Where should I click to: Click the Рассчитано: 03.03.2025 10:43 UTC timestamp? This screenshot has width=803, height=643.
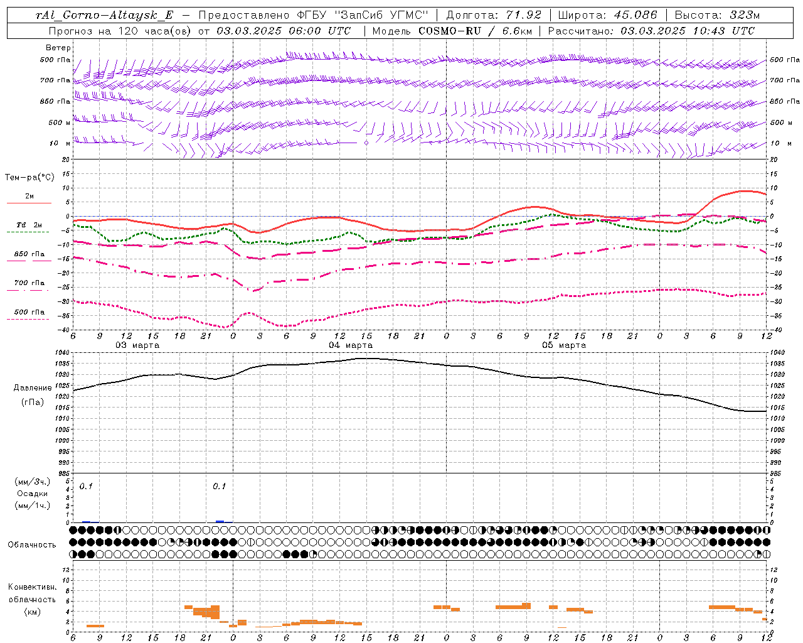(651, 31)
